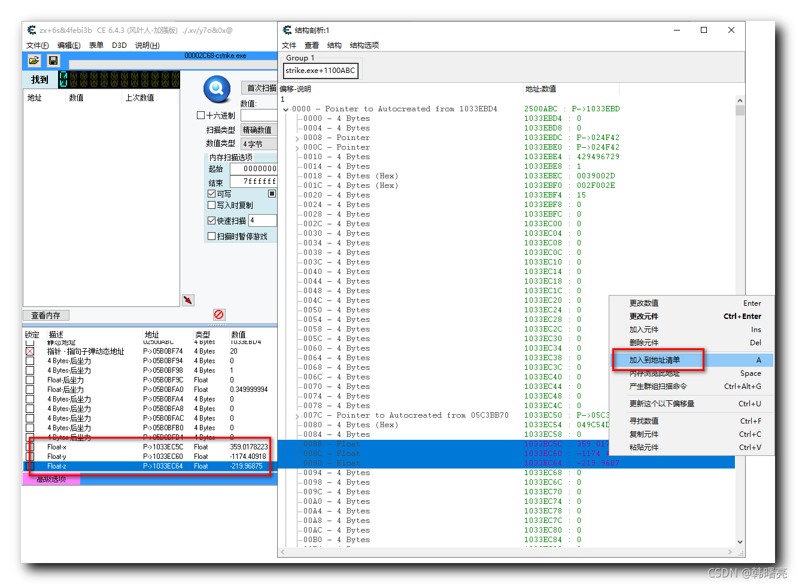Select 粘贴元件 in the context menu
The width and height of the screenshot is (796, 584).
tap(692, 448)
